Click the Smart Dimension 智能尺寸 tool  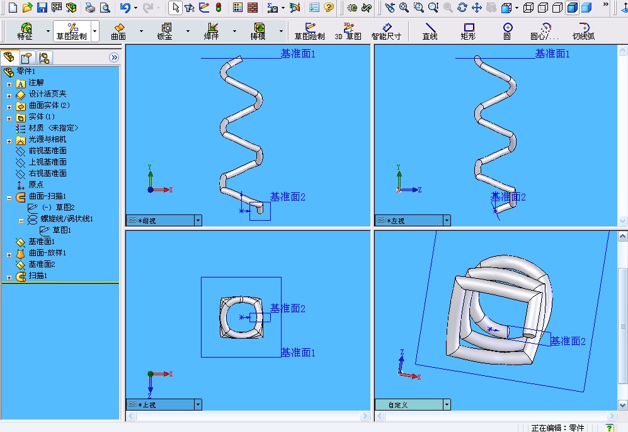tap(386, 32)
